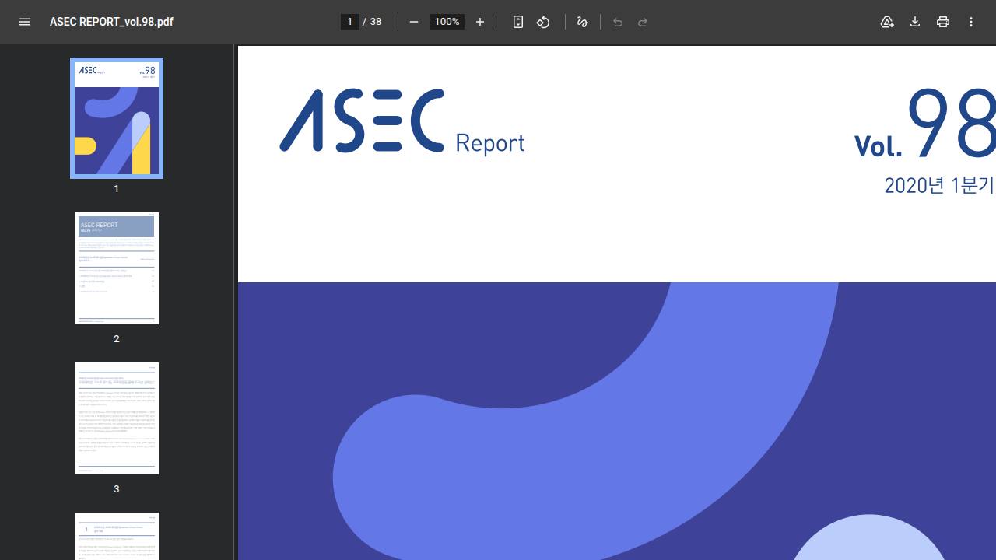Save the PDF to Google Drive

click(x=887, y=22)
